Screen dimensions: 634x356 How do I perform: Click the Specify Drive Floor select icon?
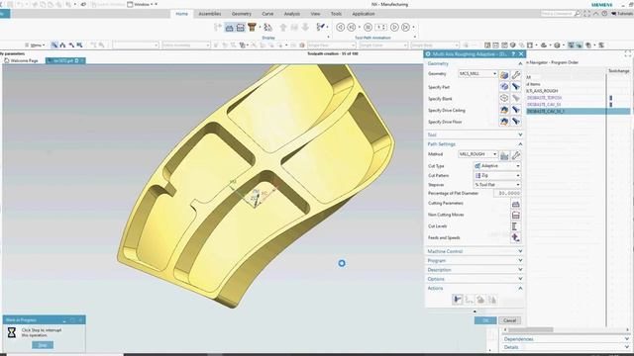[x=504, y=122]
